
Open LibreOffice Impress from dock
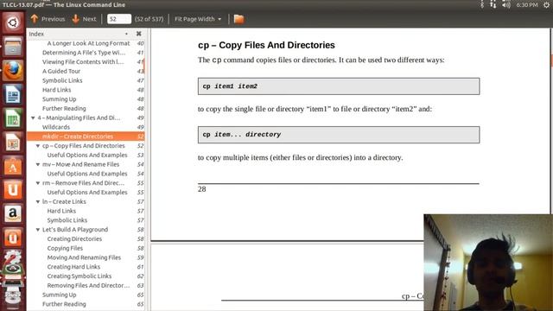click(13, 142)
